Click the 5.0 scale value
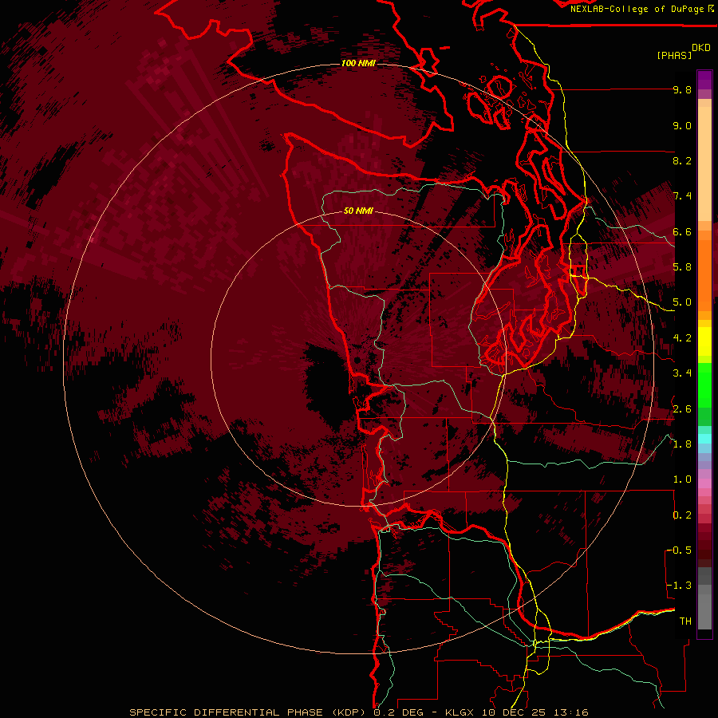 click(682, 302)
